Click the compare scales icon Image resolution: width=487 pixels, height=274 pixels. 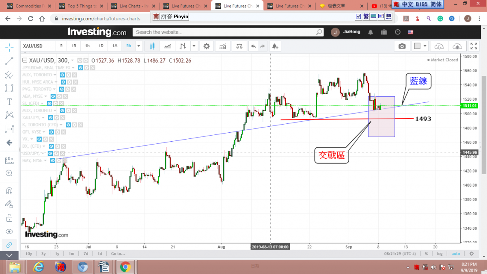pos(239,46)
